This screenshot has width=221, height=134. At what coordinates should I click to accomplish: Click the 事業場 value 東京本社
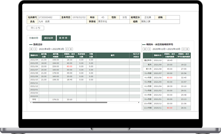click(114, 21)
